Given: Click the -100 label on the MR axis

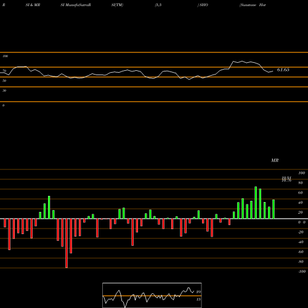Looking at the screenshot, I should click(302, 272).
